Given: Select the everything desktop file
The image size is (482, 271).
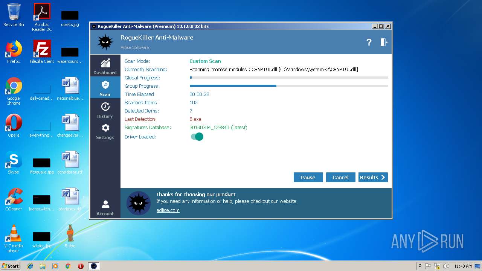Looking at the screenshot, I should [x=42, y=129].
